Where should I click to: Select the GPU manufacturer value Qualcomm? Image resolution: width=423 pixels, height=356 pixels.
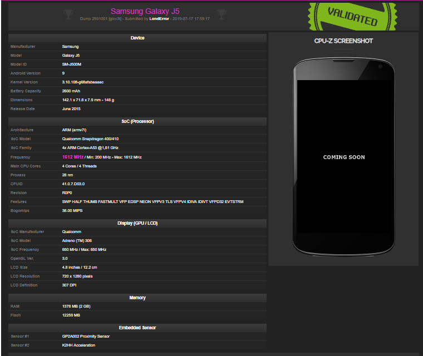(x=71, y=232)
